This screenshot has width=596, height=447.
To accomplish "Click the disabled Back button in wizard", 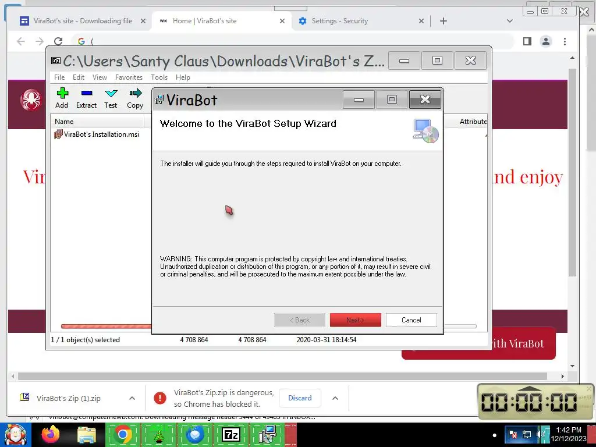I will (300, 320).
